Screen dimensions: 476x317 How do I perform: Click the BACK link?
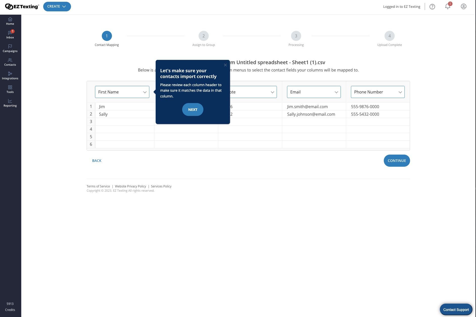(97, 161)
